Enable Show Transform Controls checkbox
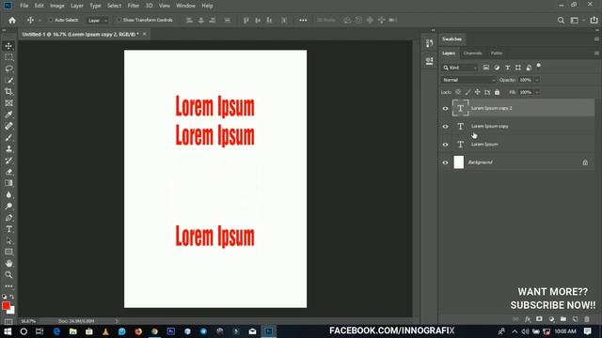The width and height of the screenshot is (602, 338). tap(119, 20)
